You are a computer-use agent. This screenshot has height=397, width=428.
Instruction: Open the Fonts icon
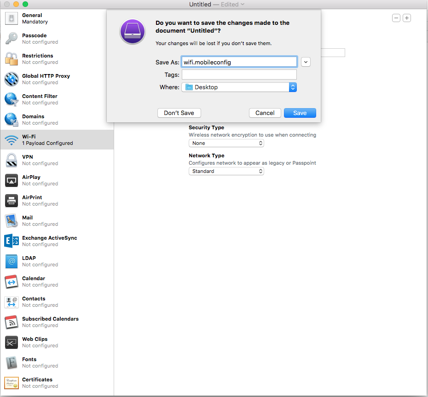click(x=12, y=362)
